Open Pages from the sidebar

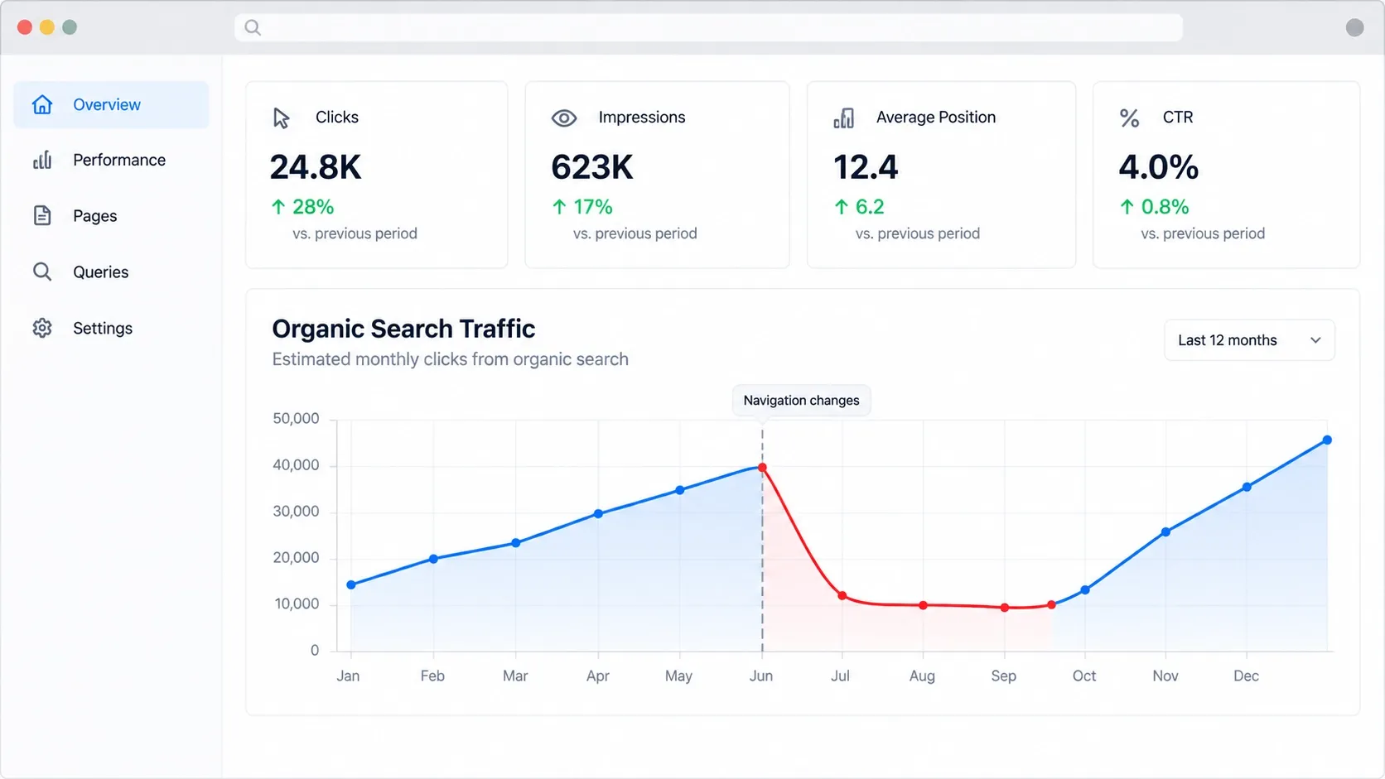(x=111, y=215)
